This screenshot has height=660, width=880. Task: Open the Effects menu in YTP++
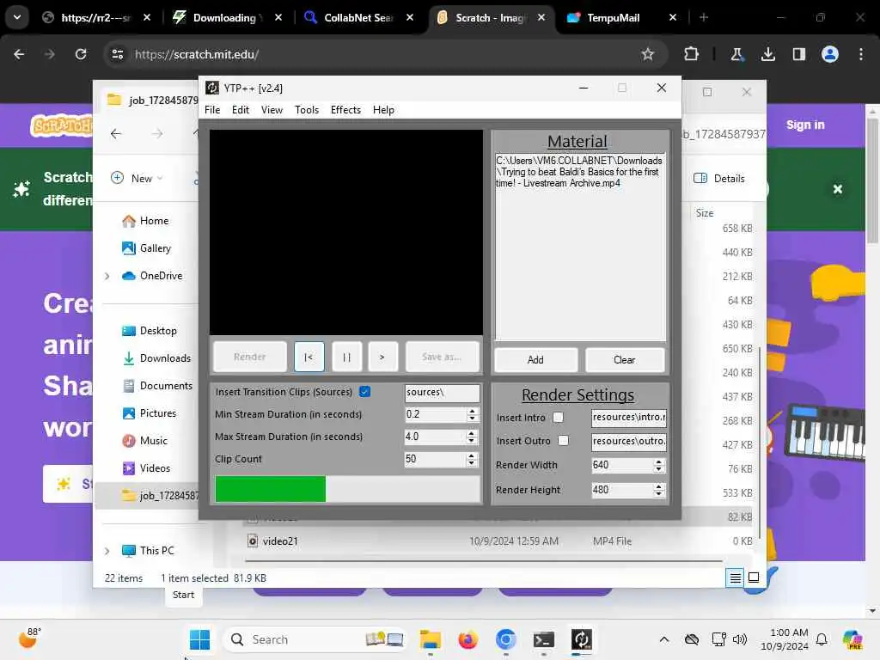click(x=345, y=110)
